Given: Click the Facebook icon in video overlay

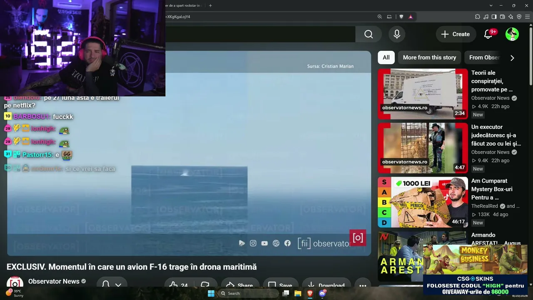Looking at the screenshot, I should click(x=287, y=243).
